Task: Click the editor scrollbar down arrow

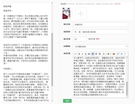Action: 127,96
